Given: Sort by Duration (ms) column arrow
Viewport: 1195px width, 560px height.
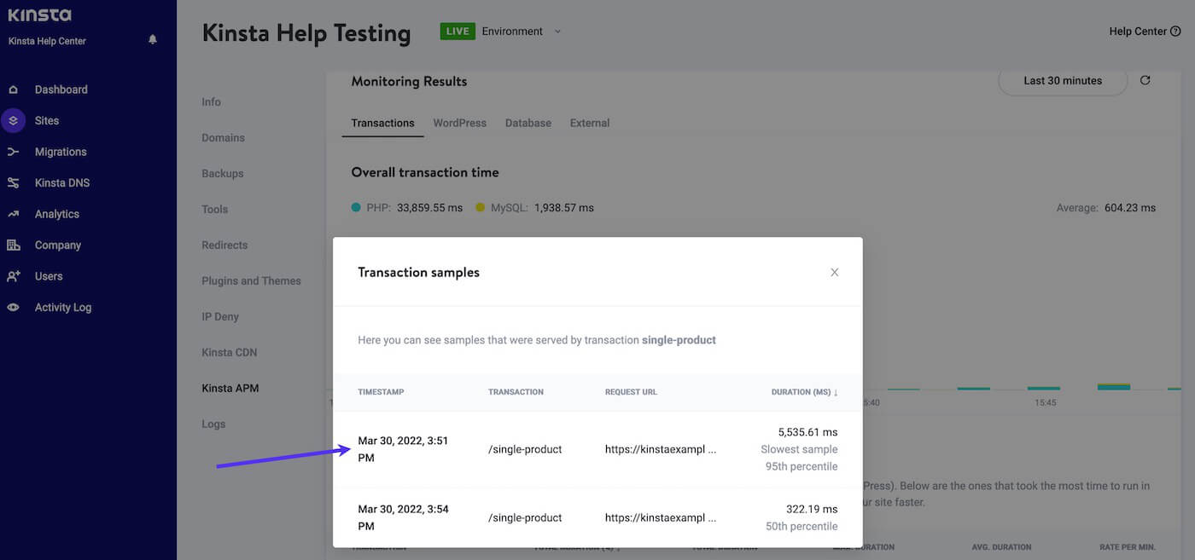Looking at the screenshot, I should coord(836,392).
